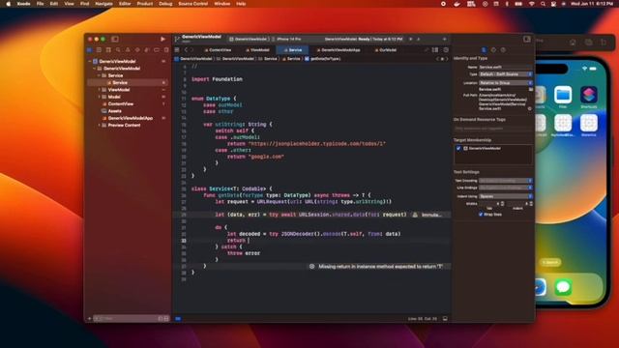Choose file location folder icon in inspector
This screenshot has width=619, height=348.
pyautogui.click(x=531, y=89)
